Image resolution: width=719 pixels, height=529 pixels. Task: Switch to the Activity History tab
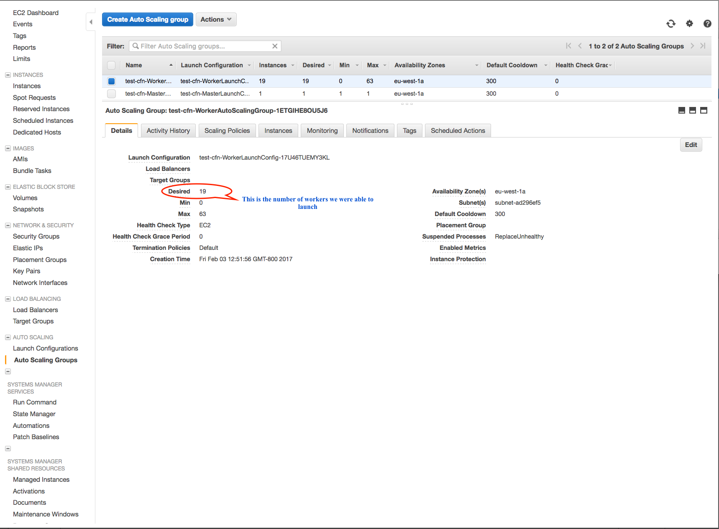(x=168, y=130)
